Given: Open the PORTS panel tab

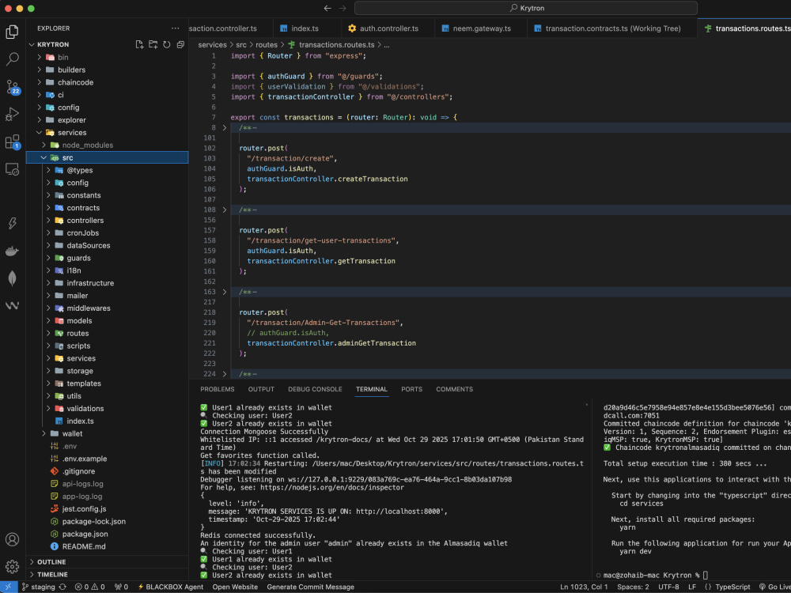Looking at the screenshot, I should (x=411, y=389).
